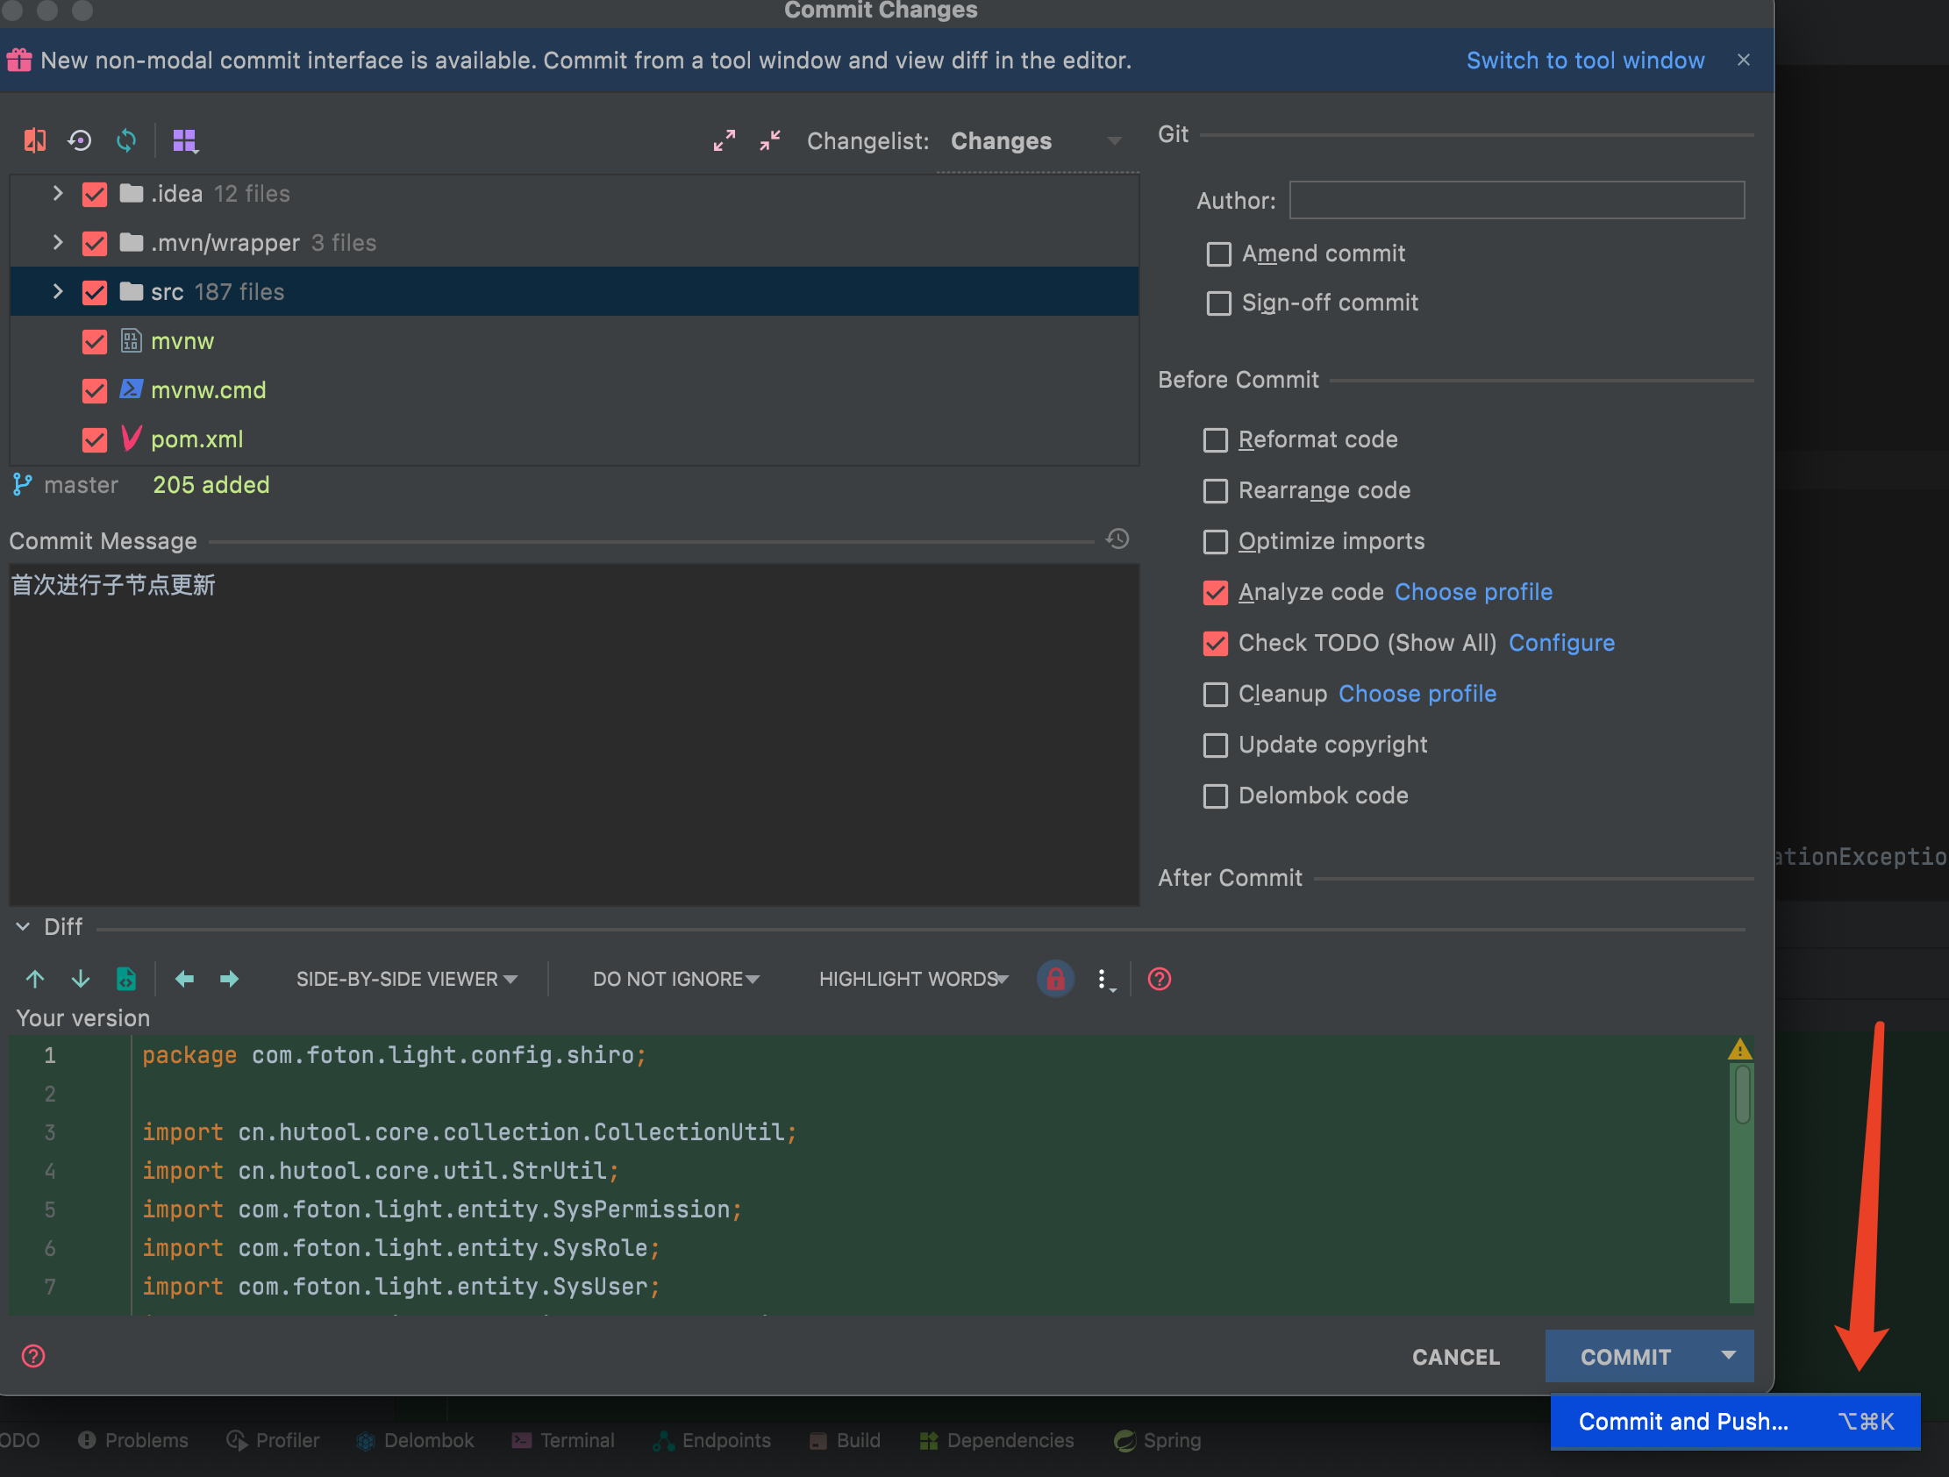
Task: Open commit message history clock icon
Action: [1117, 539]
